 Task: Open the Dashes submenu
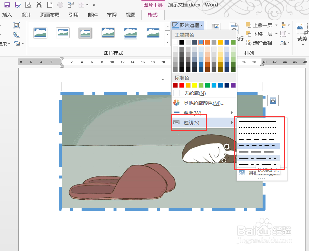tap(204, 122)
